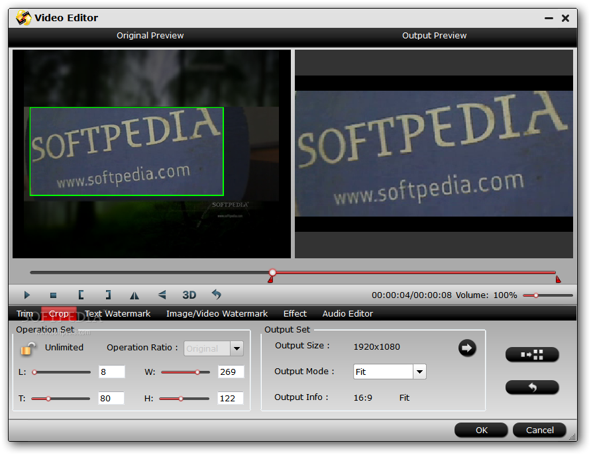The width and height of the screenshot is (591, 455).
Task: Click the 16:9 output info value
Action: (362, 398)
